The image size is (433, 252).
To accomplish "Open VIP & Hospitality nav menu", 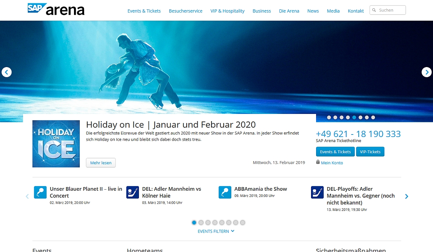I will (227, 11).
